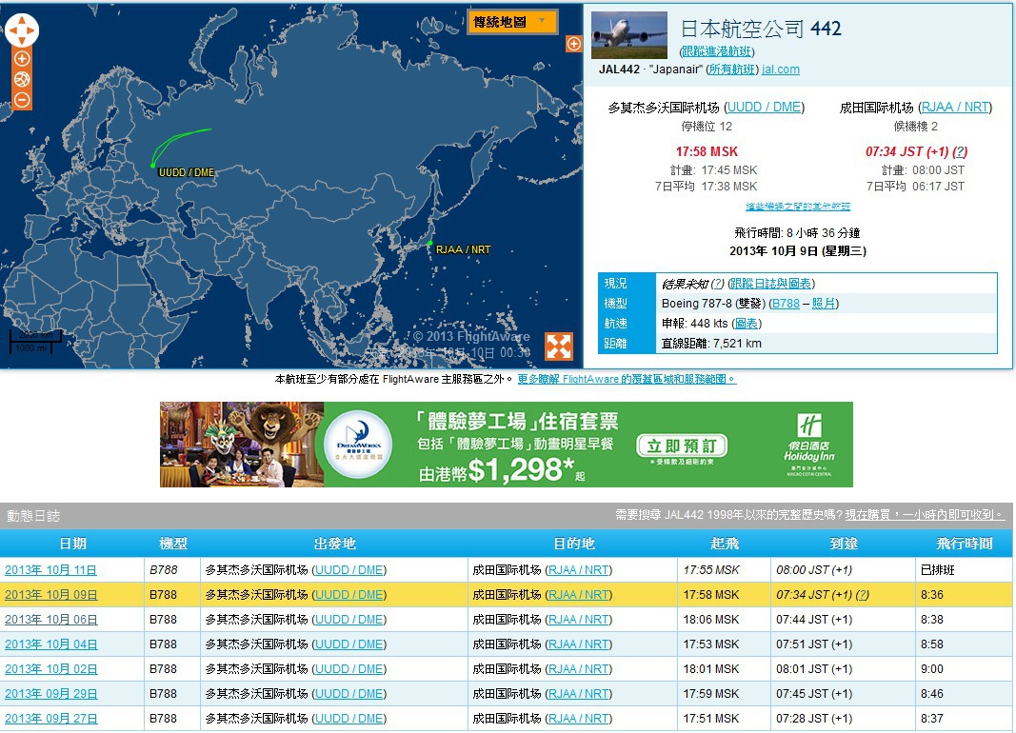Click RJAA / NRT in the 09月 29日 row
The image size is (1016, 733).
tap(579, 694)
